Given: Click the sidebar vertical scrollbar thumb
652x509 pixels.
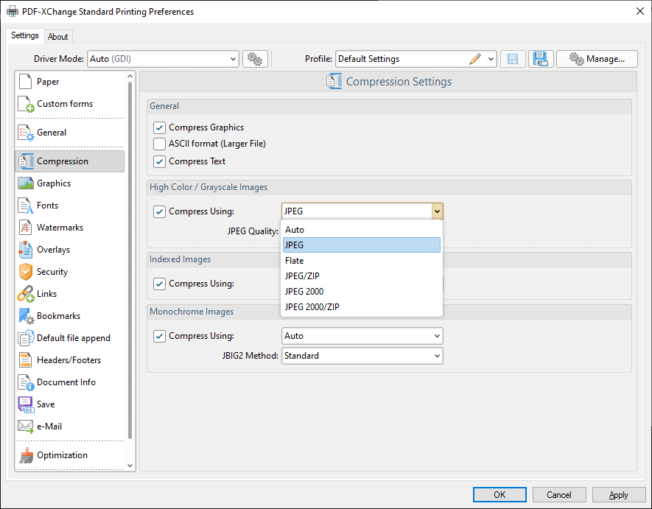Looking at the screenshot, I should [x=130, y=260].
